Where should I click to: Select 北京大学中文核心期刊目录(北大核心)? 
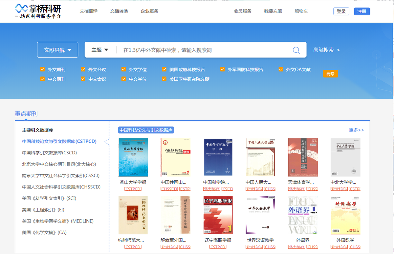pyautogui.click(x=59, y=165)
